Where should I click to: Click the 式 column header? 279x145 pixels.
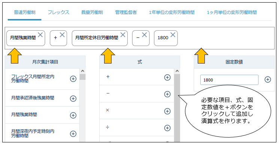pyautogui.click(x=139, y=62)
